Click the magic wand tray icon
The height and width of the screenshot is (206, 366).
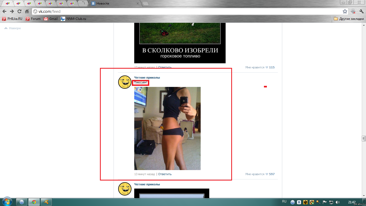(x=318, y=202)
